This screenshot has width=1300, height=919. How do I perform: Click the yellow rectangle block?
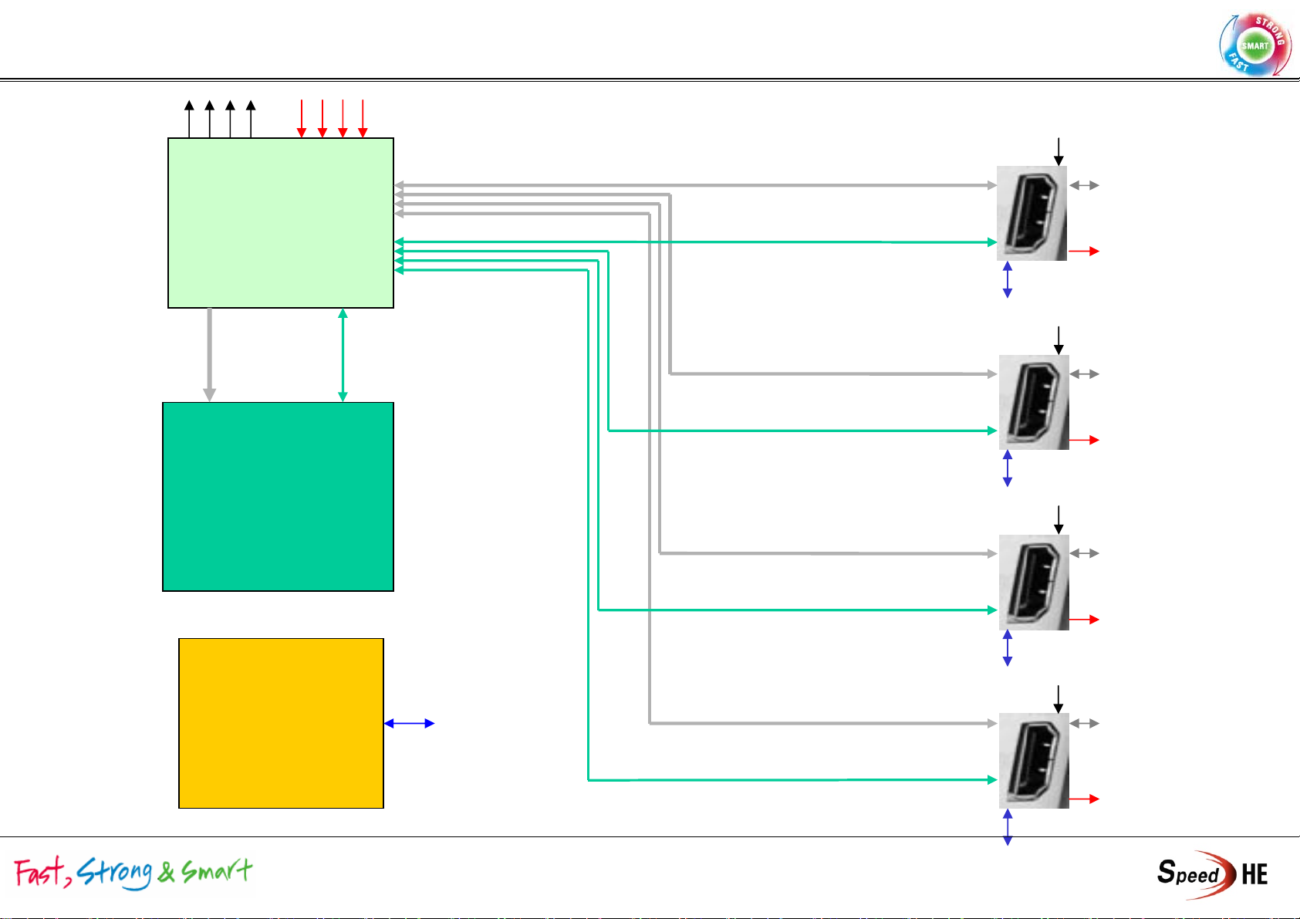tap(281, 723)
